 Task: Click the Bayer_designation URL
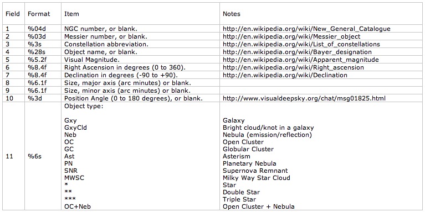[x=297, y=52]
